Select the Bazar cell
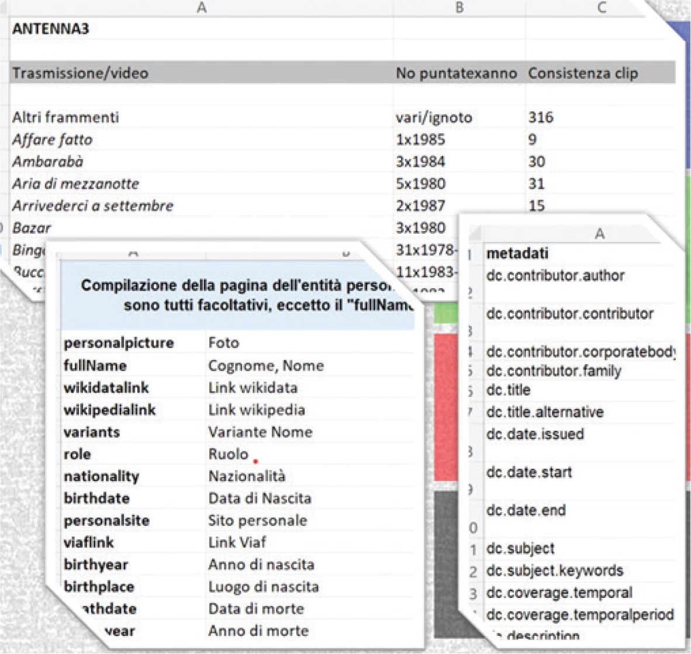 201,228
